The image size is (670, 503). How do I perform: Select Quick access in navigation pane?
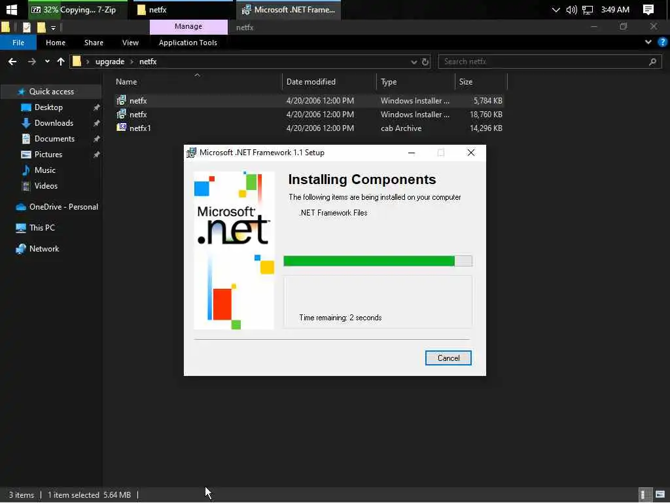[x=51, y=92]
